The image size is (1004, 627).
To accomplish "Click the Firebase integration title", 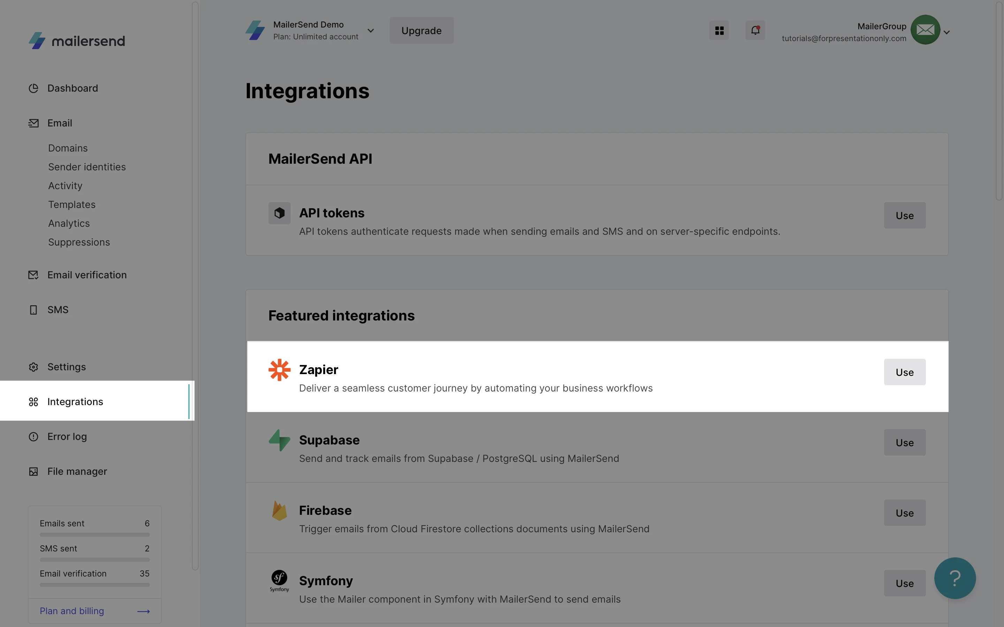I will (x=325, y=510).
